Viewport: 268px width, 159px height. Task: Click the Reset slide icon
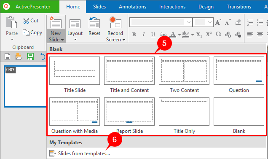click(x=94, y=23)
